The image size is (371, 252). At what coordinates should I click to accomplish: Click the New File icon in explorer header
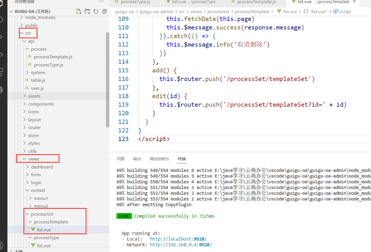[79, 11]
